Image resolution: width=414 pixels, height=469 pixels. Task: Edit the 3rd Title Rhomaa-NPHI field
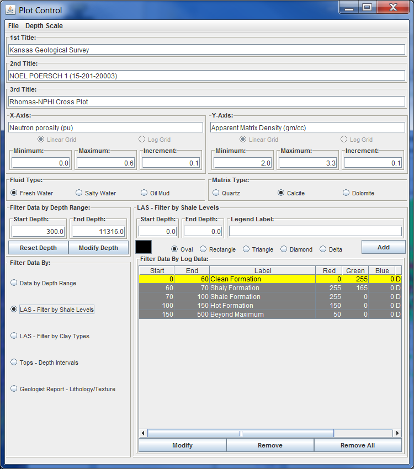(x=206, y=102)
